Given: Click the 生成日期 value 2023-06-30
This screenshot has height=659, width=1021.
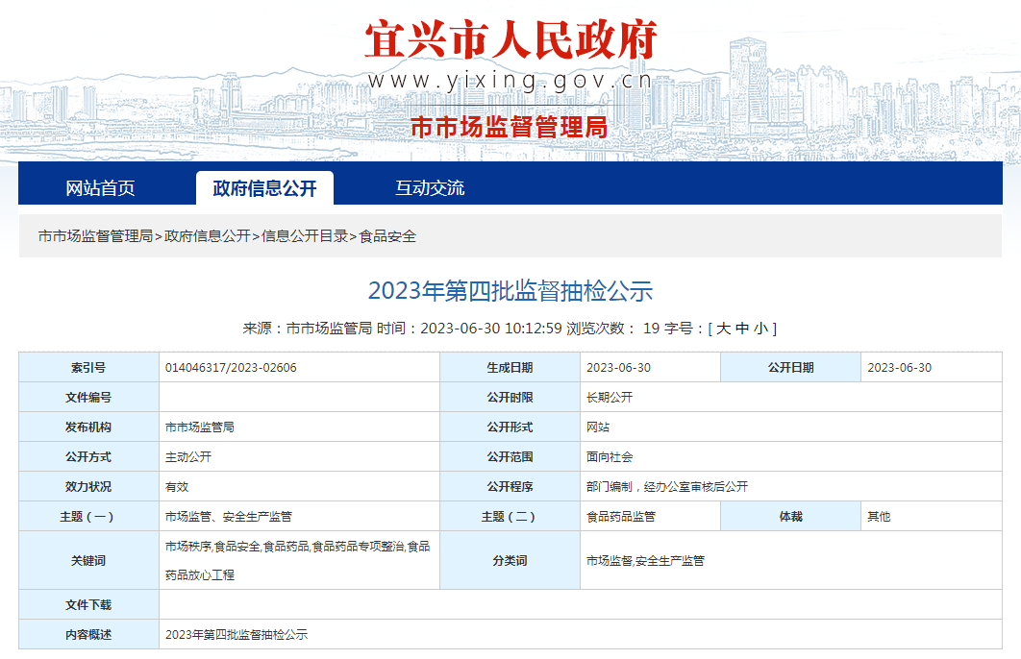Looking at the screenshot, I should [618, 368].
